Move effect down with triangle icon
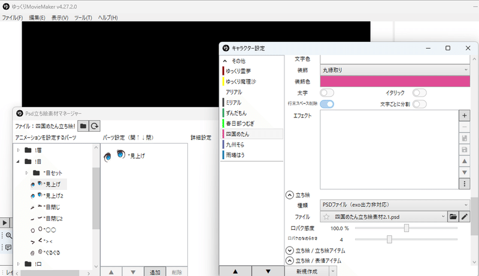479x276 pixels. coord(465,172)
